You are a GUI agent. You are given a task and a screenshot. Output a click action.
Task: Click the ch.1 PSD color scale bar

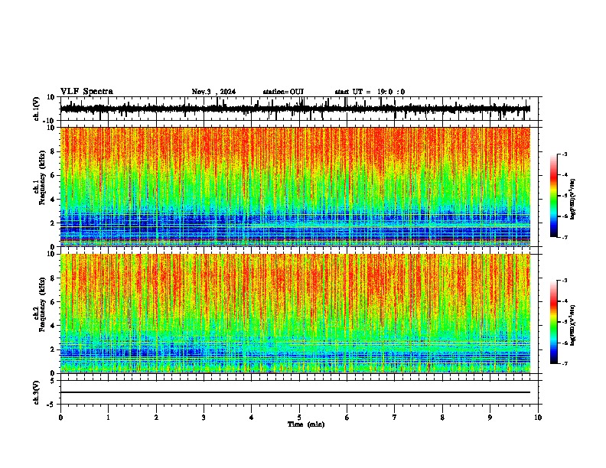pos(554,196)
